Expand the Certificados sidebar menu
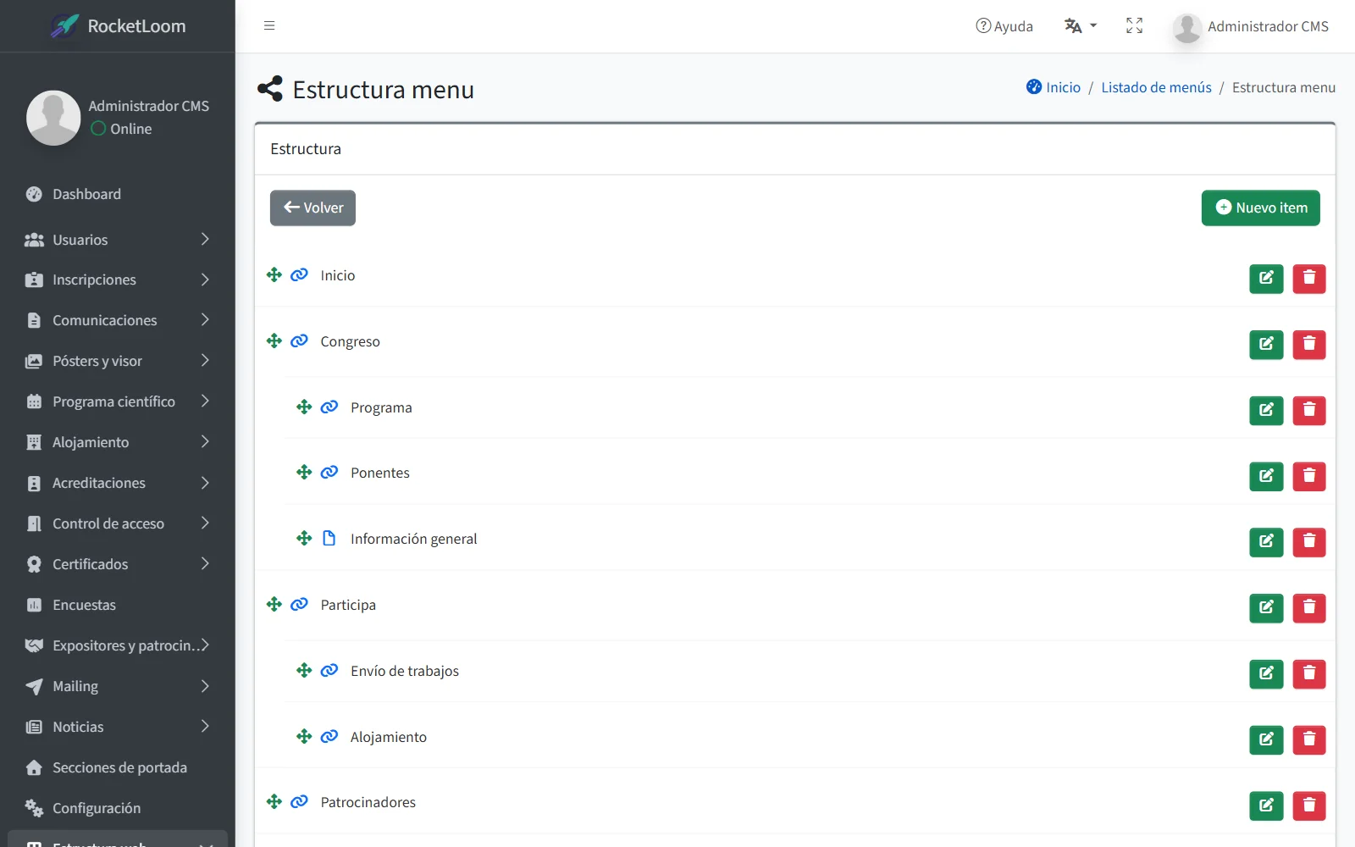Viewport: 1355px width, 847px height. [118, 564]
